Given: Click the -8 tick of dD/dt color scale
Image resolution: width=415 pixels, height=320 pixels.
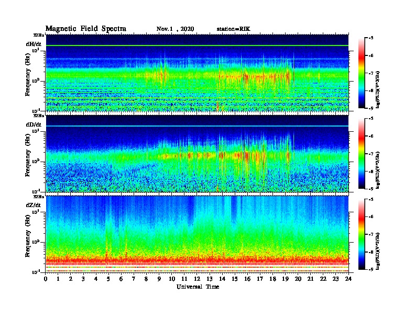Looking at the screenshot, I should click(371, 172).
